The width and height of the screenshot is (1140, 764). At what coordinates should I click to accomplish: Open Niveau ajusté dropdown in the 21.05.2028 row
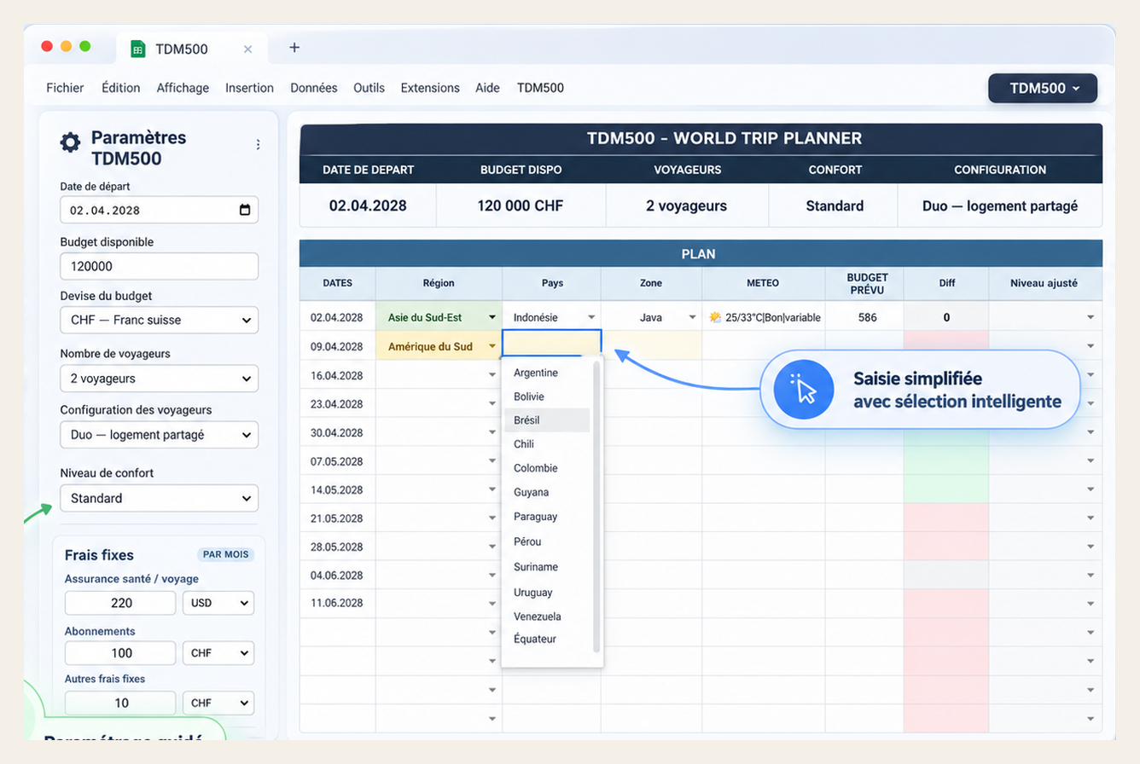[1091, 518]
